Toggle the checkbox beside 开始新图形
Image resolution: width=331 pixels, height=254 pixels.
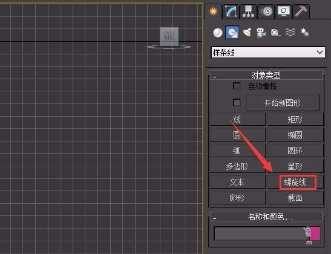click(237, 103)
